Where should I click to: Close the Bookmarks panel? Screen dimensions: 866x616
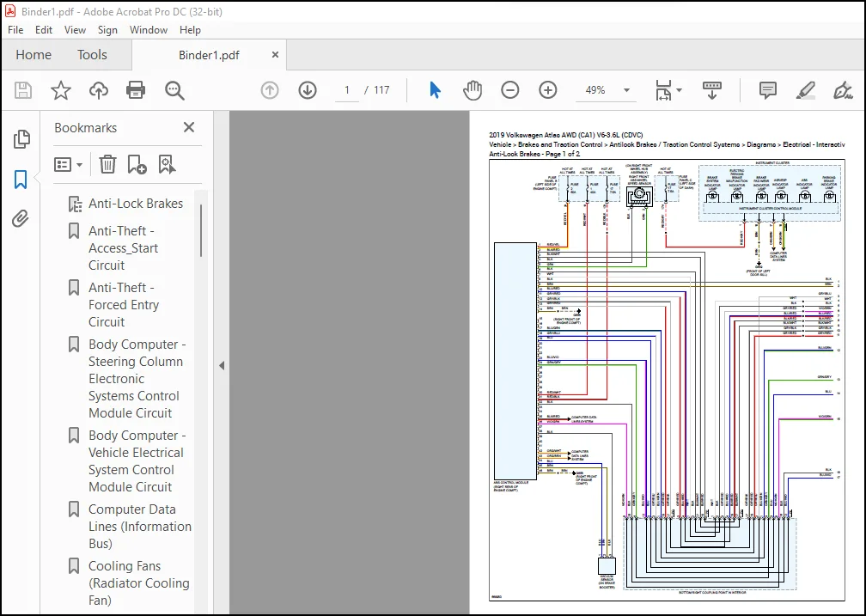189,128
